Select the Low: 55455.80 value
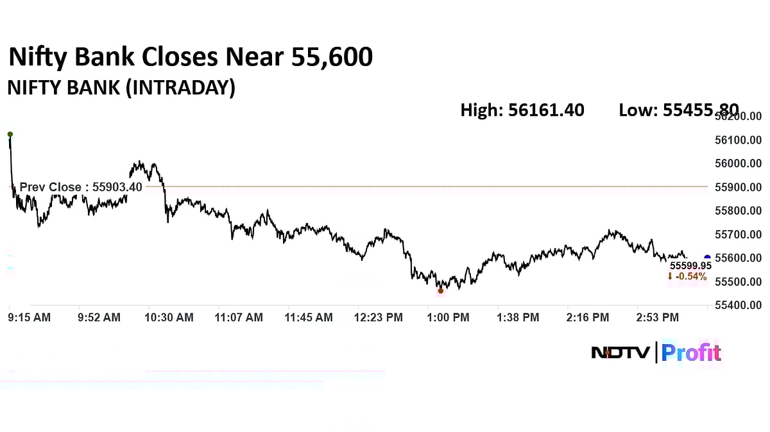The height and width of the screenshot is (432, 770). click(x=678, y=110)
